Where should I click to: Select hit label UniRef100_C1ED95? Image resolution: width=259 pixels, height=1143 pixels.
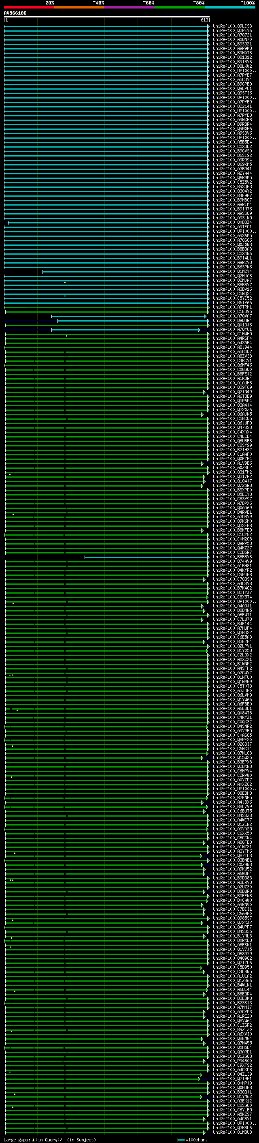tap(232, 312)
